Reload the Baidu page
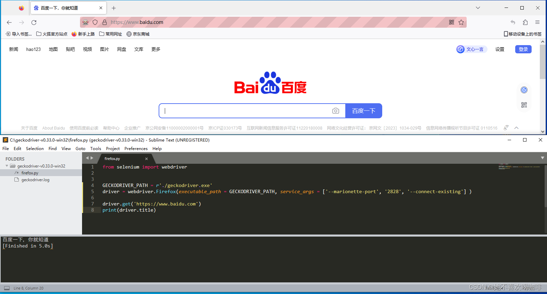The image size is (547, 294). 34,22
